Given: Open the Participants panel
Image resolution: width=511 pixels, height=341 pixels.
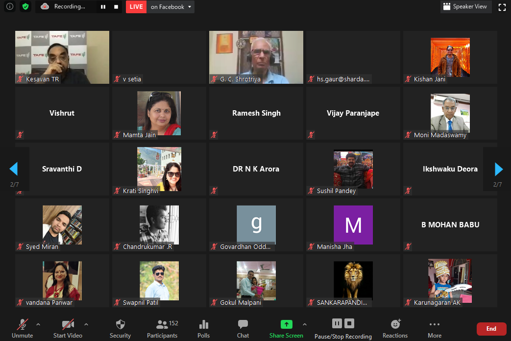Looking at the screenshot, I should (162, 329).
